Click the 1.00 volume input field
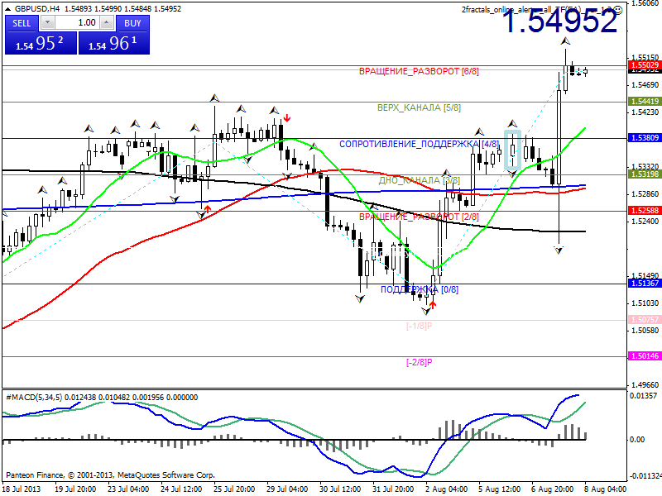 pyautogui.click(x=79, y=23)
